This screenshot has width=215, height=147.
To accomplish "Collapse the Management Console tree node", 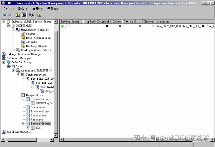I will (x=13, y=30).
